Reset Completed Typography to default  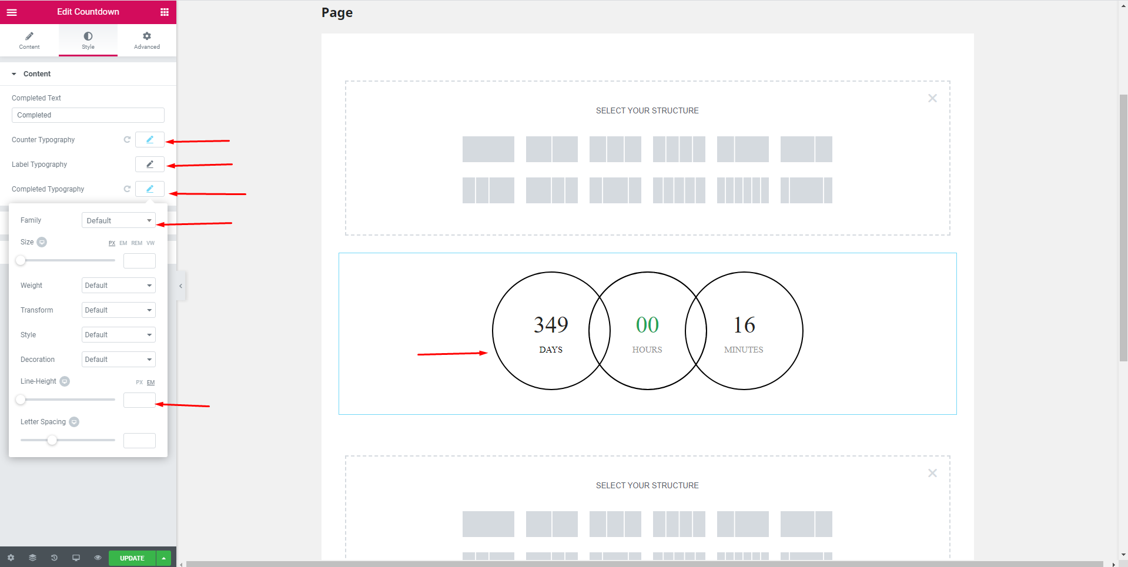(x=127, y=189)
